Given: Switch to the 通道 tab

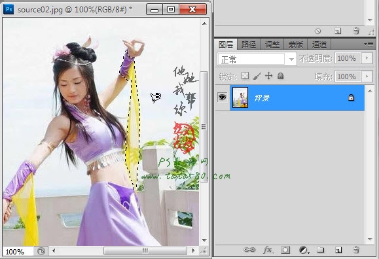Looking at the screenshot, I should (319, 44).
